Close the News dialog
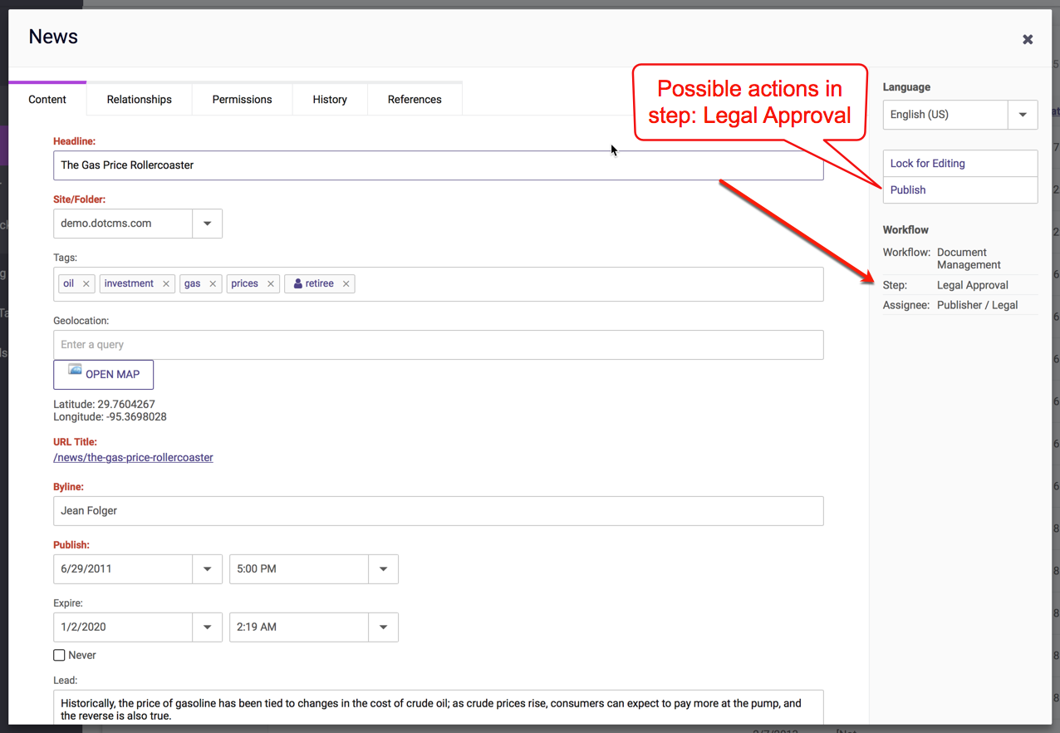Viewport: 1060px width, 733px height. (x=1028, y=39)
